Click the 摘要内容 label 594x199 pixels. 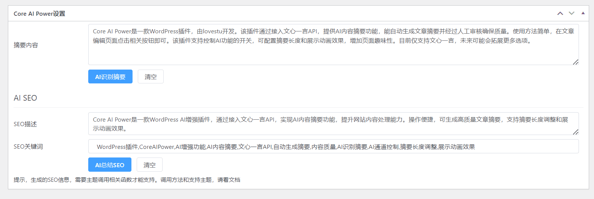coord(26,45)
